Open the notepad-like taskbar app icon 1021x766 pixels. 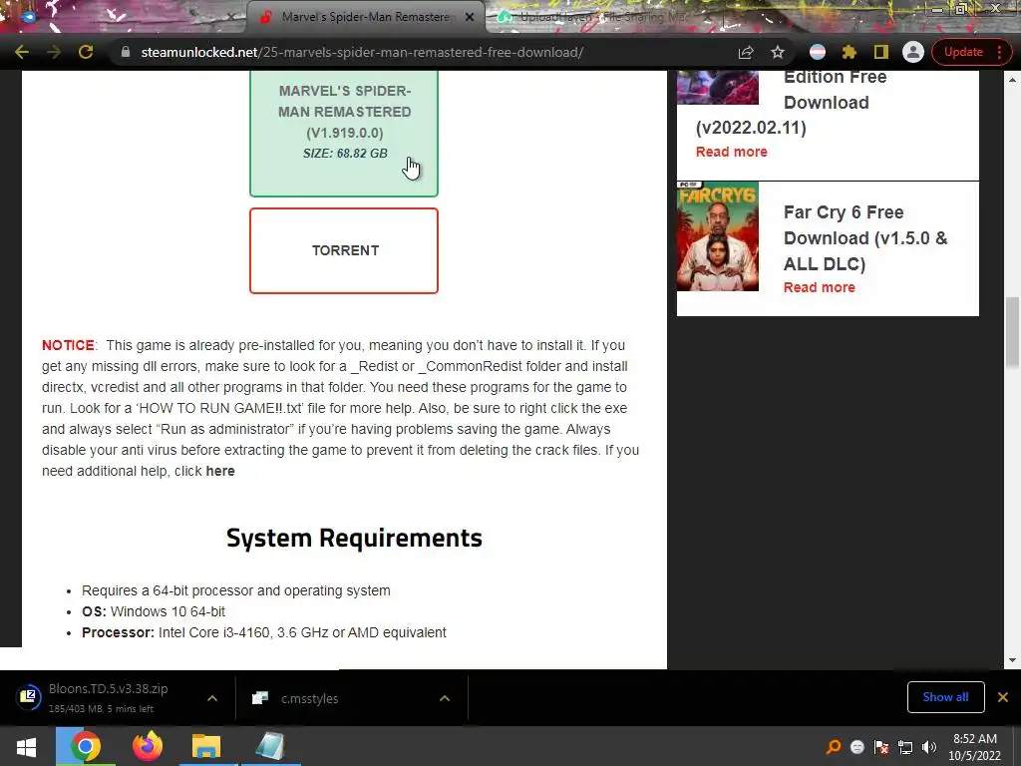[270, 746]
